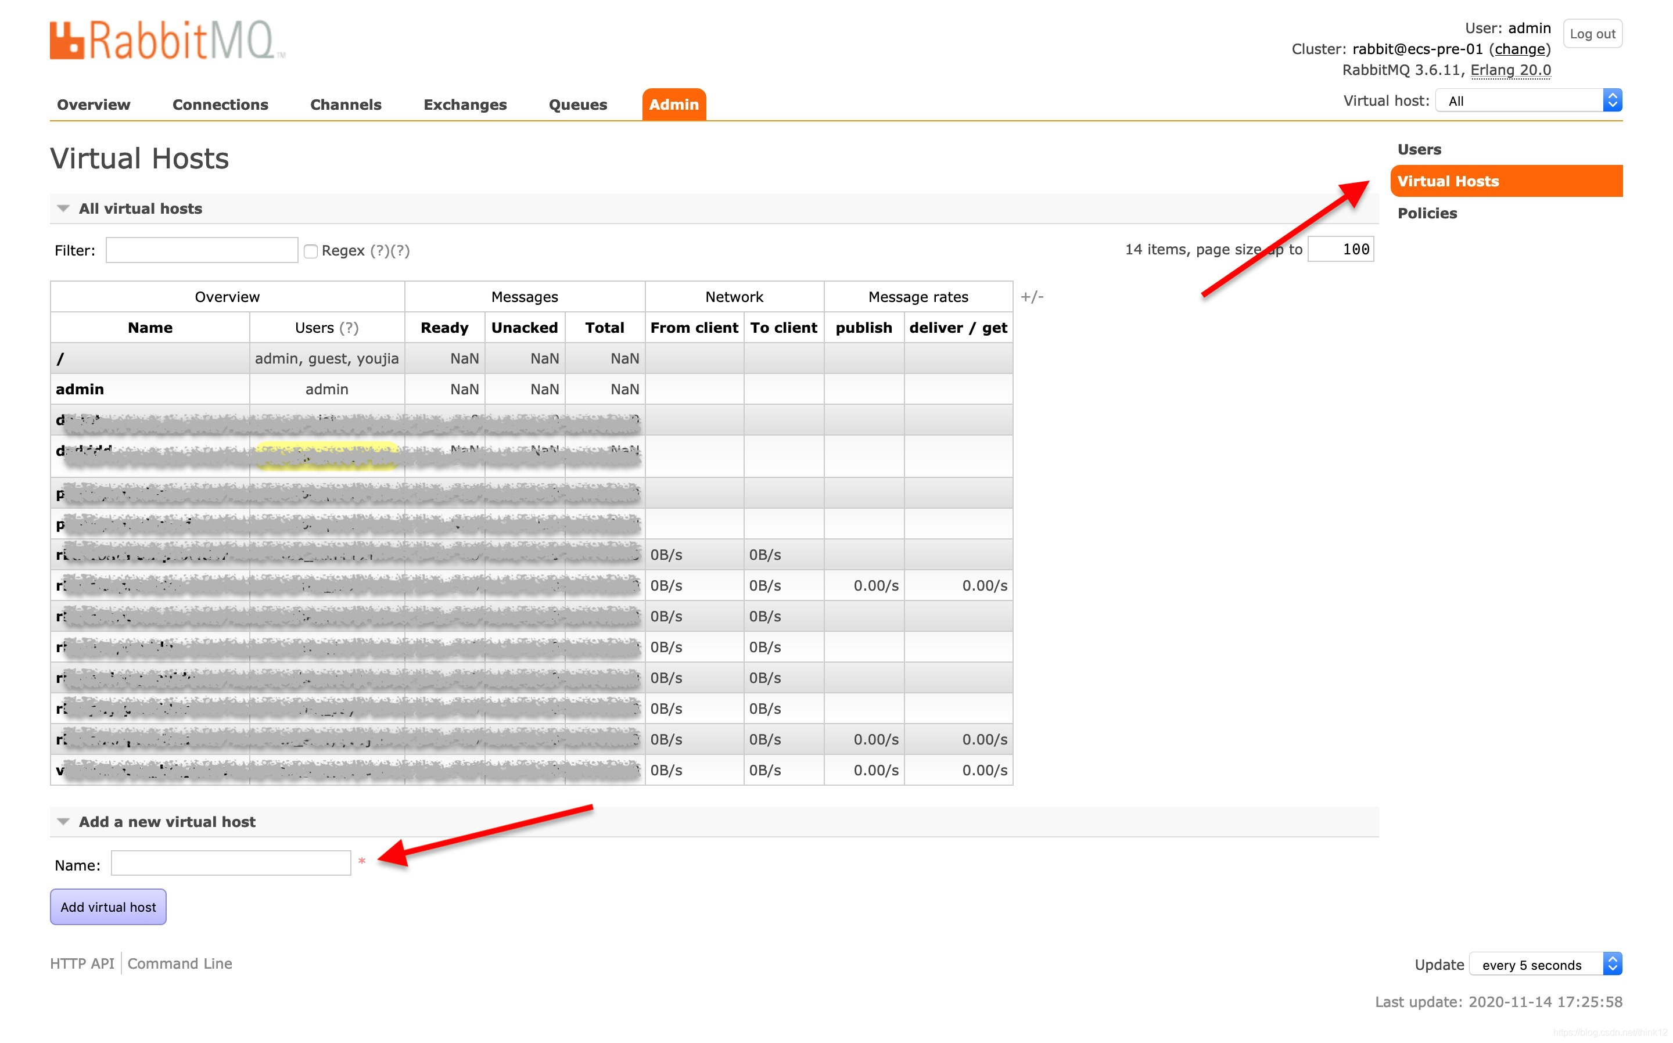Switch to the Queues tab
1673x1043 pixels.
point(577,105)
